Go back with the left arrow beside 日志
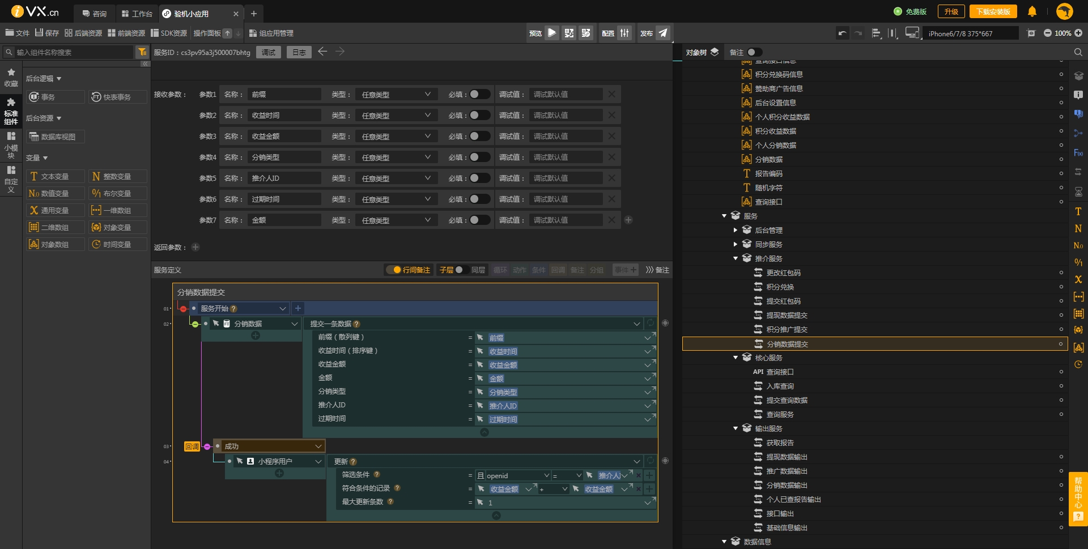Image resolution: width=1088 pixels, height=549 pixels. point(322,52)
